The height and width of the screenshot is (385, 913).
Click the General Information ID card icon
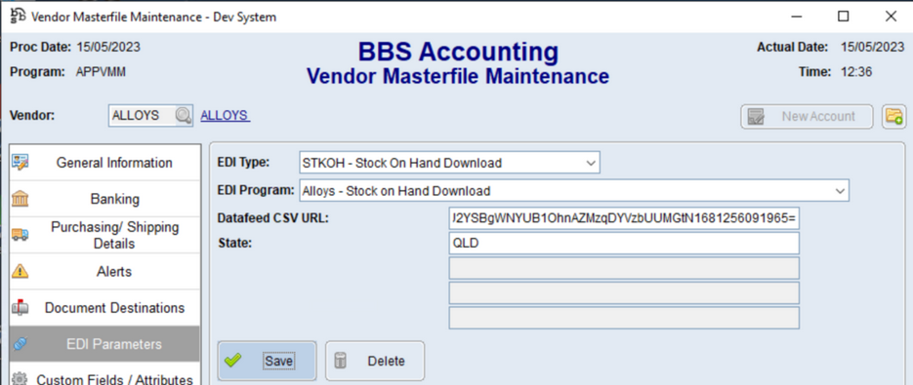pos(20,162)
